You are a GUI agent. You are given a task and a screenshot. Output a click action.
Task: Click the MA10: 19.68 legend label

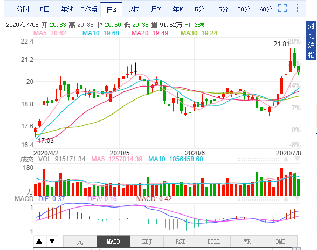click(x=101, y=33)
